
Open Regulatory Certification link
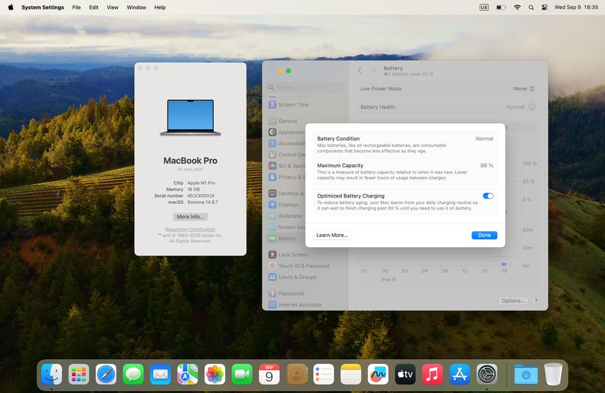click(x=190, y=230)
